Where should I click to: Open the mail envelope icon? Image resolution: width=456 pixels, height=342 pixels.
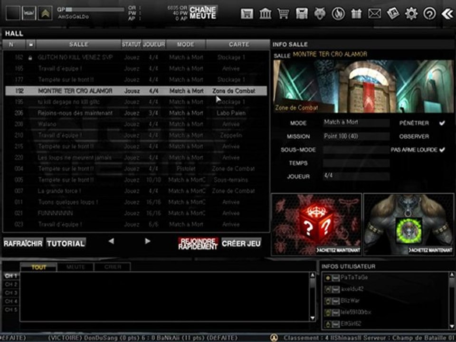coord(374,13)
